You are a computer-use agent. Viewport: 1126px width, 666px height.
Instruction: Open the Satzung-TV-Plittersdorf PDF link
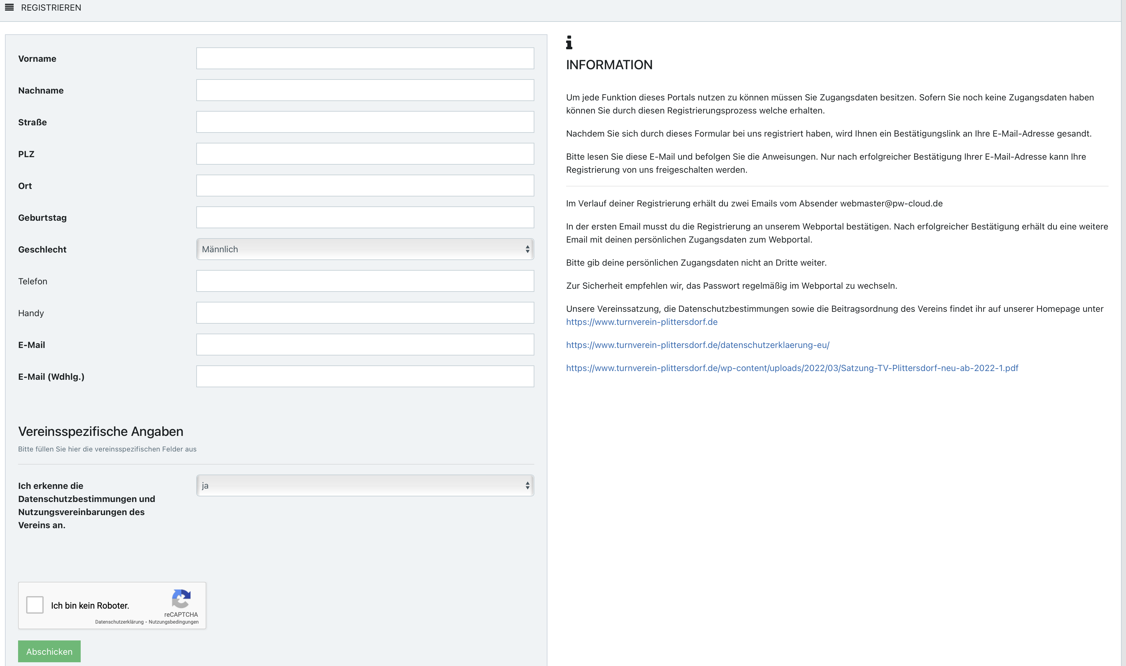pyautogui.click(x=792, y=368)
